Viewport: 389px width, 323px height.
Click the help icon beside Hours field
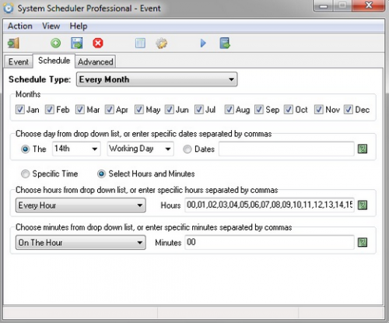[x=363, y=205]
